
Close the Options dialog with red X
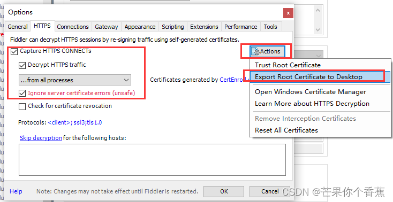point(288,13)
